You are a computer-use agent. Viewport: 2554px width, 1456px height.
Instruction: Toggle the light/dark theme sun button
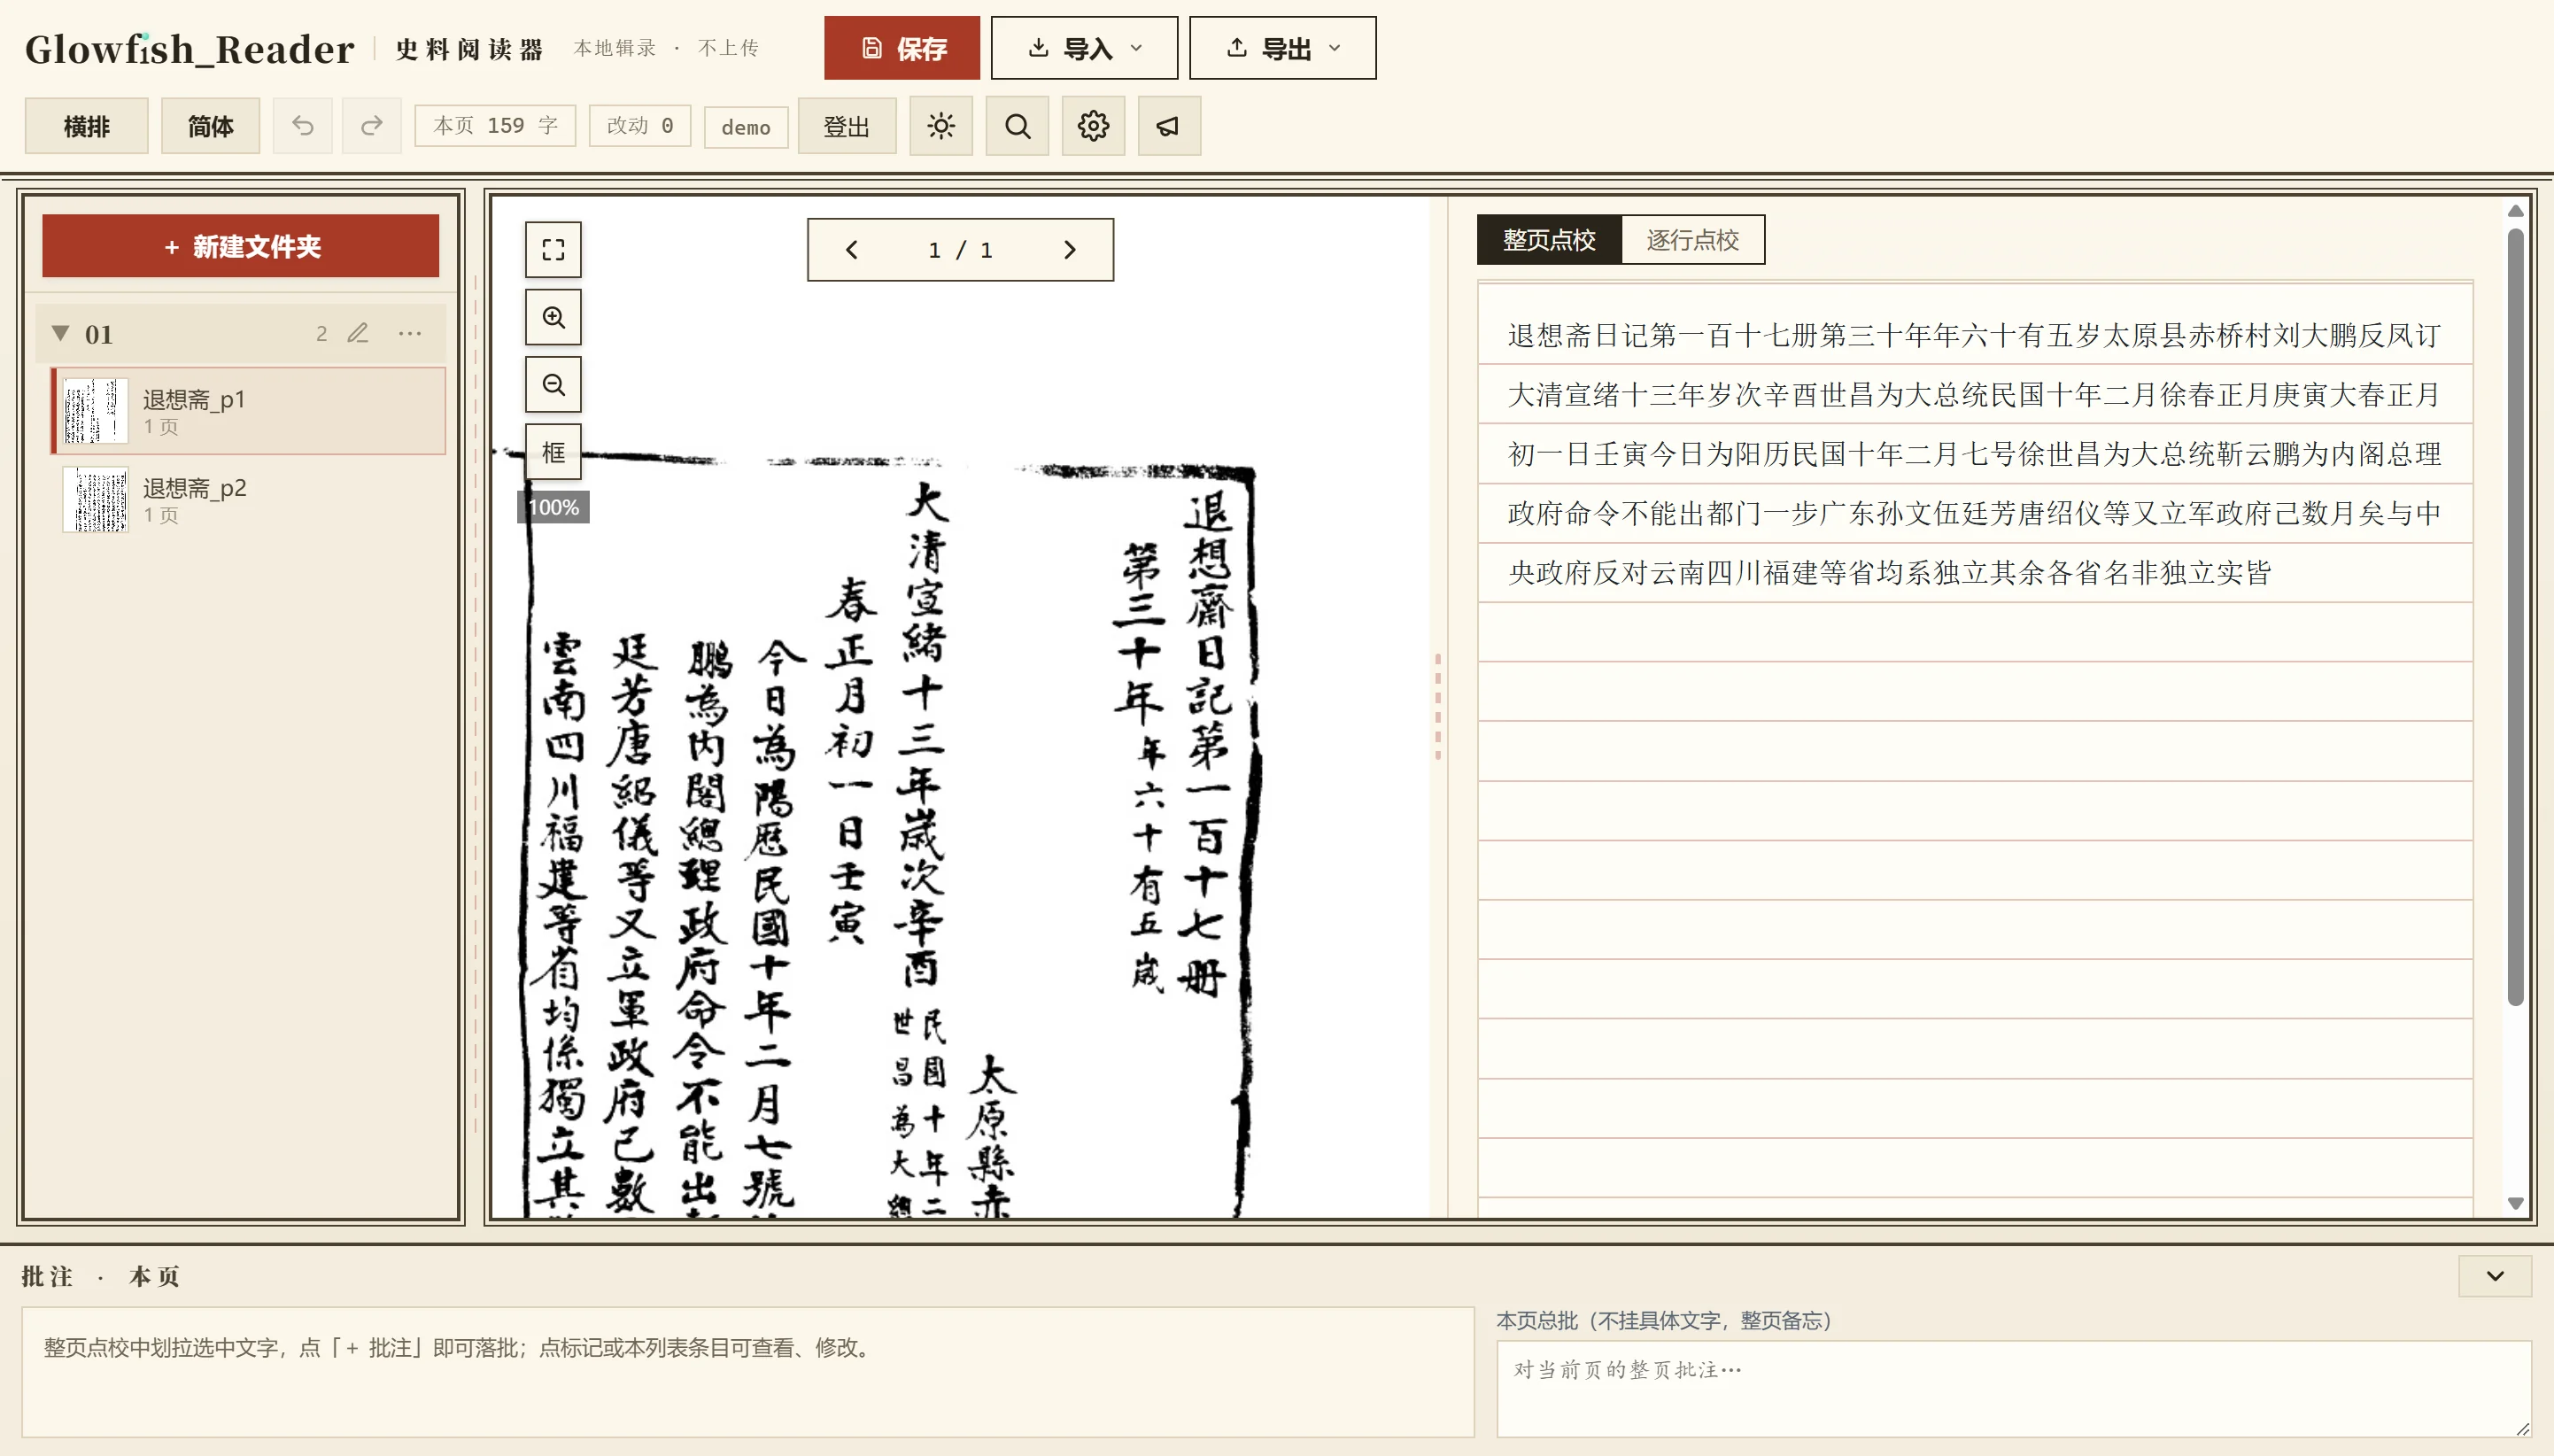point(940,126)
